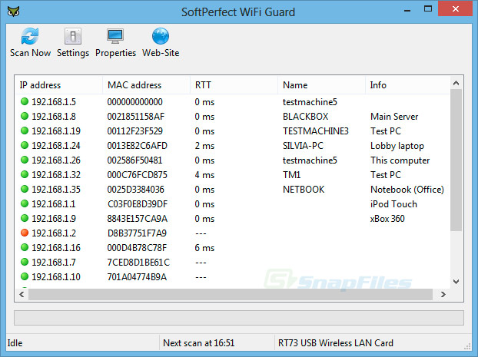Click red status dot for 192.168.1.2
478x357 pixels.
pyautogui.click(x=25, y=233)
